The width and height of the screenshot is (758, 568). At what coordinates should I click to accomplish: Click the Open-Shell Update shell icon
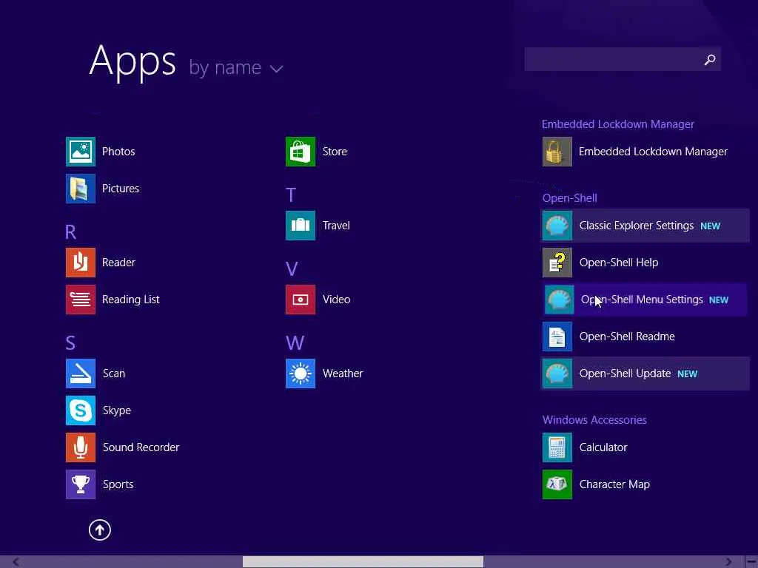click(x=557, y=373)
